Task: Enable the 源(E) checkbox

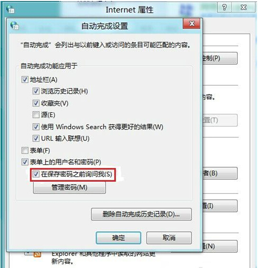Action: pos(36,115)
